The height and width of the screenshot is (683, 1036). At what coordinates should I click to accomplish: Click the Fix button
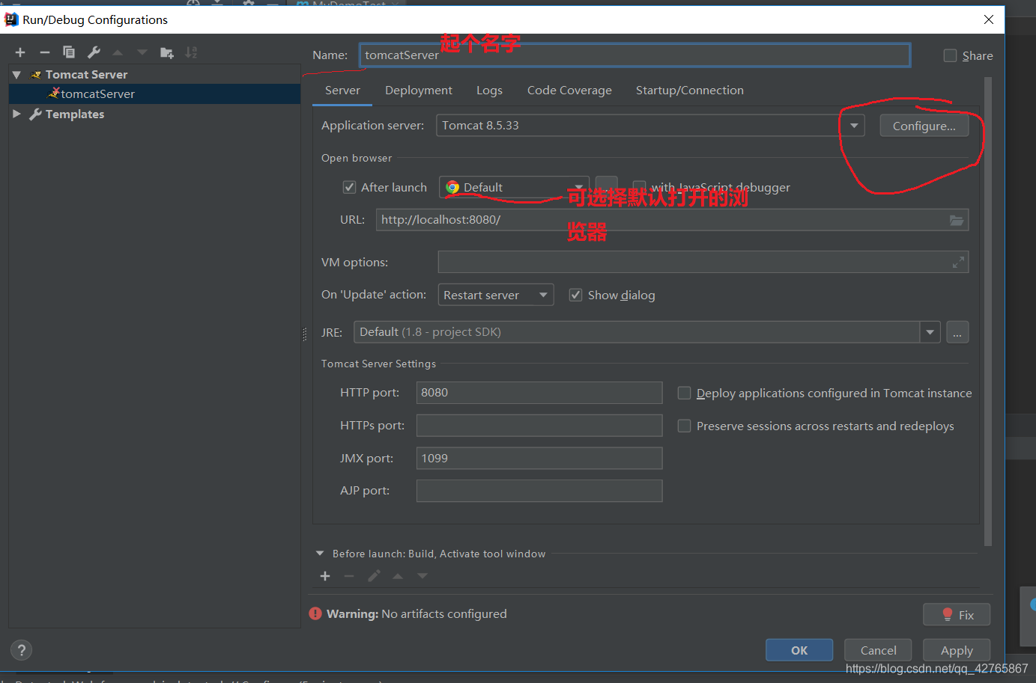(957, 615)
